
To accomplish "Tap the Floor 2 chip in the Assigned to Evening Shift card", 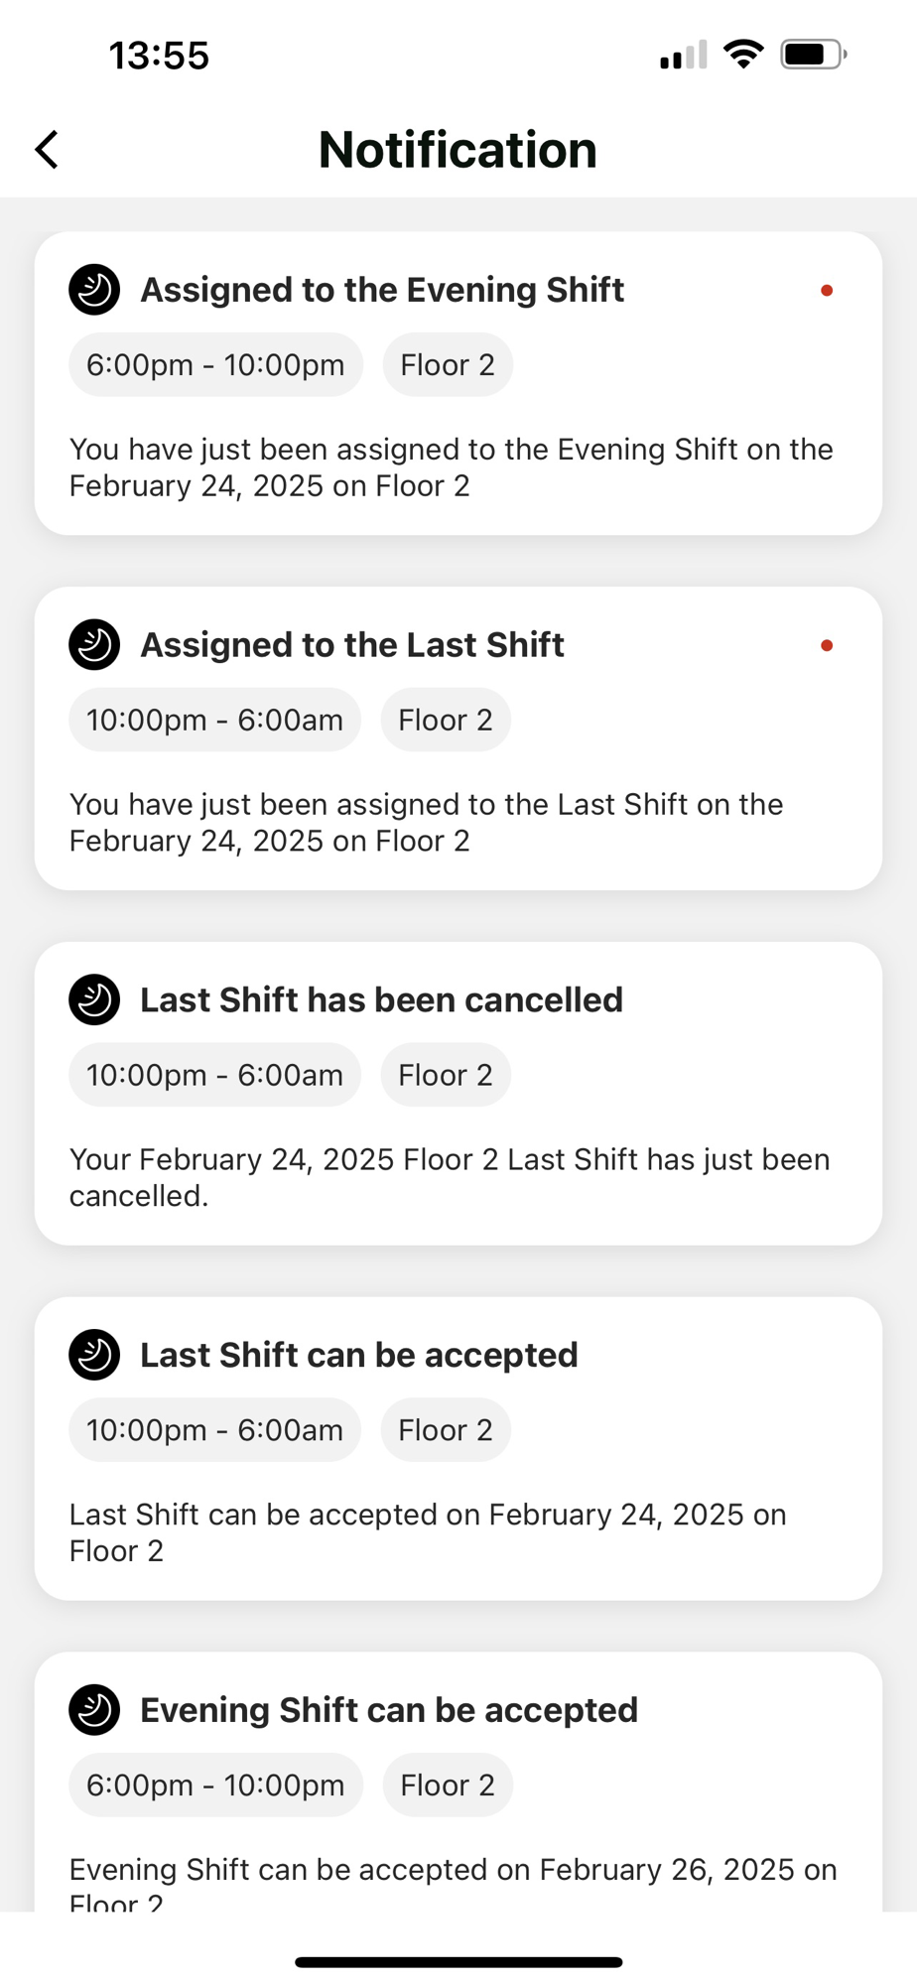I will coord(448,365).
